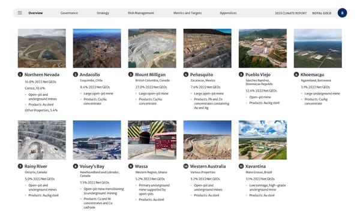Click the number 4 badge beside Peñasquito
Screen dimensions: 360x218
[186, 74]
